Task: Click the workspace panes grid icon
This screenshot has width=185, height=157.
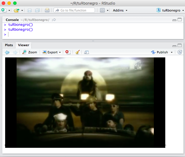Action: pos(102,10)
